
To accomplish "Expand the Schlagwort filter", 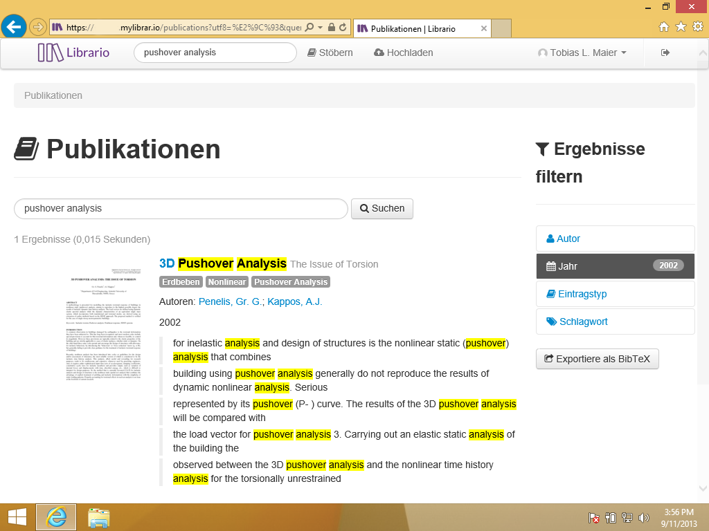I will point(615,322).
